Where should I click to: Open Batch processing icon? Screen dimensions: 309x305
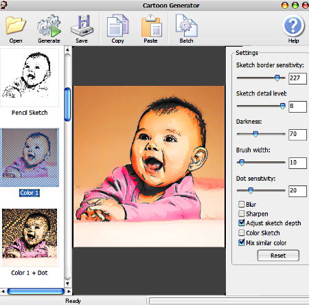click(186, 25)
